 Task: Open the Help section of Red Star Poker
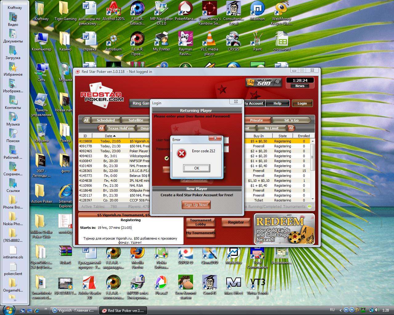click(x=277, y=103)
